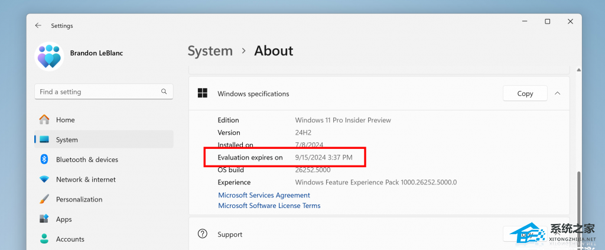Open the Accounts settings page
The image size is (605, 250).
click(x=104, y=239)
